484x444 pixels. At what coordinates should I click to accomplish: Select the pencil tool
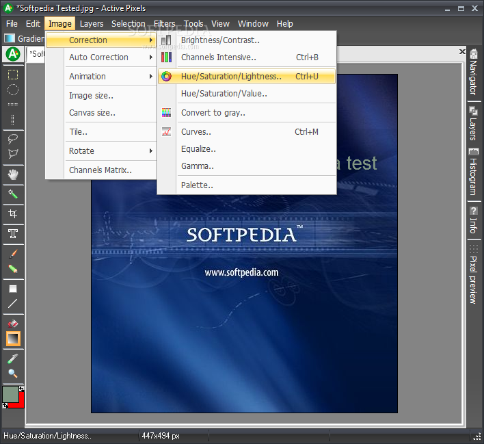click(13, 268)
